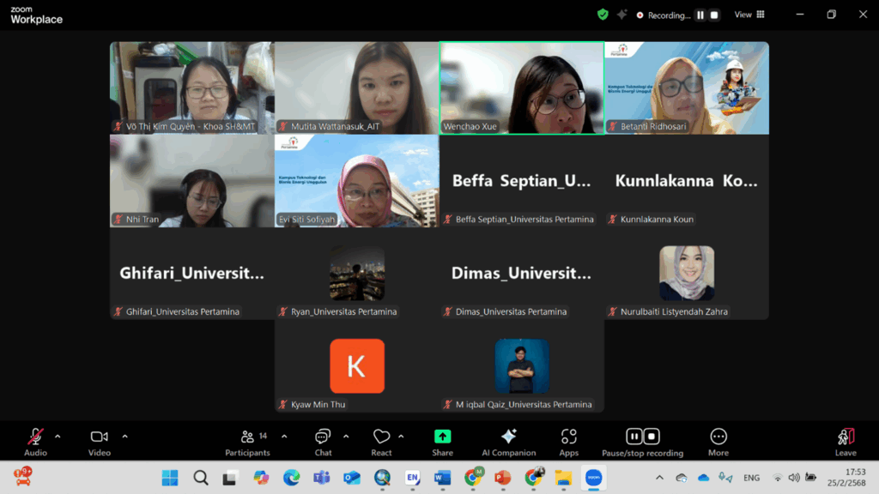879x494 pixels.
Task: Pause the recording in the bottom toolbar
Action: pyautogui.click(x=634, y=437)
